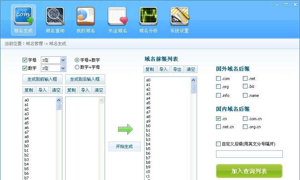Select b6 in the front input list
Image resolution: width=300 pixels, height=180 pixels.
click(x=26, y=173)
